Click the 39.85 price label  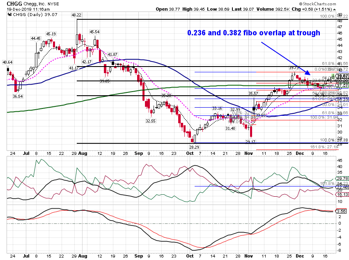[105, 81]
